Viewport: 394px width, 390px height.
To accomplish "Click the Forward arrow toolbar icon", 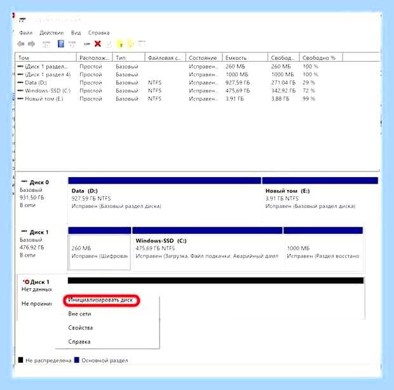I will [x=31, y=44].
